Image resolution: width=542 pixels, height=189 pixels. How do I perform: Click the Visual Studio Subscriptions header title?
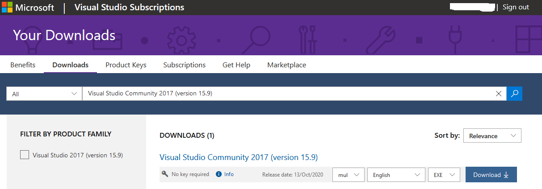coord(129,7)
